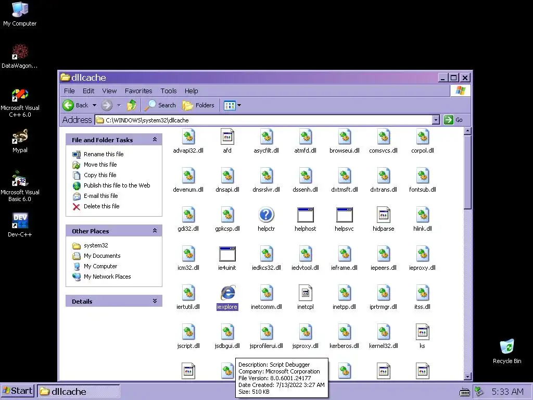This screenshot has width=533, height=400.
Task: Select the dnsapi.dll file icon
Action: click(x=227, y=176)
